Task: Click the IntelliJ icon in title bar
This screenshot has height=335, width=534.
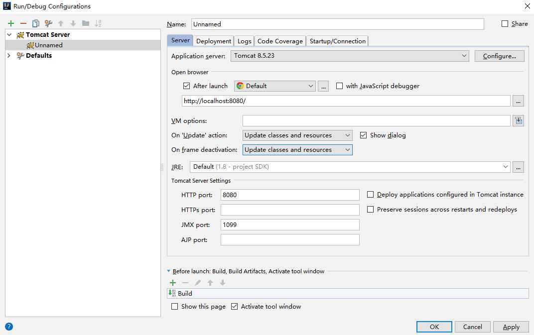Action: 7,6
